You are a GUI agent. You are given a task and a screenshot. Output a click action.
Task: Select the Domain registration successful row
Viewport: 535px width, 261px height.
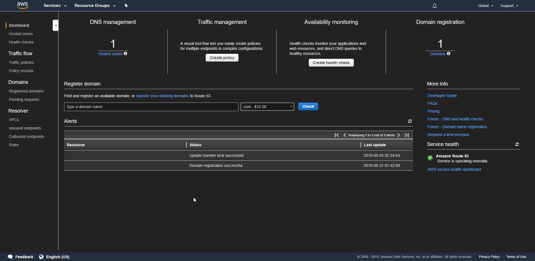(x=239, y=165)
